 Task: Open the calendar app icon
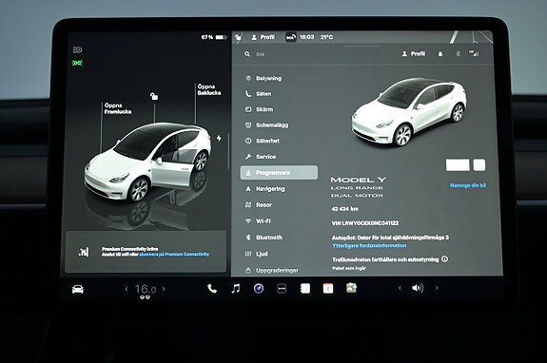[328, 289]
